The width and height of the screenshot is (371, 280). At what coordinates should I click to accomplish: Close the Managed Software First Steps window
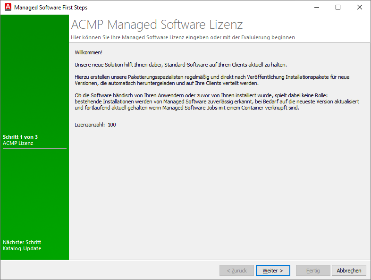[360, 8]
